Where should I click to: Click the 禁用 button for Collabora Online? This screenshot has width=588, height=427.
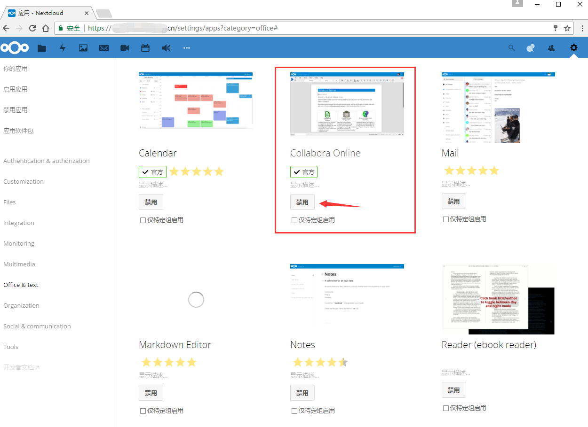click(x=302, y=202)
